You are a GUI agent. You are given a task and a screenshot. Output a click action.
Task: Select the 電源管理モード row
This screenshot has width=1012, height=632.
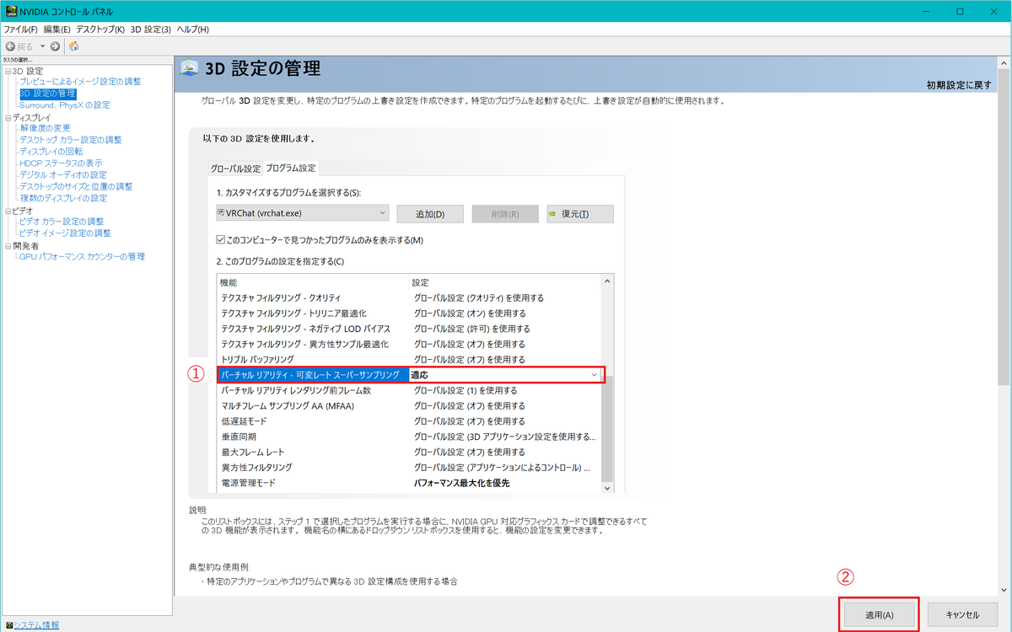point(409,483)
